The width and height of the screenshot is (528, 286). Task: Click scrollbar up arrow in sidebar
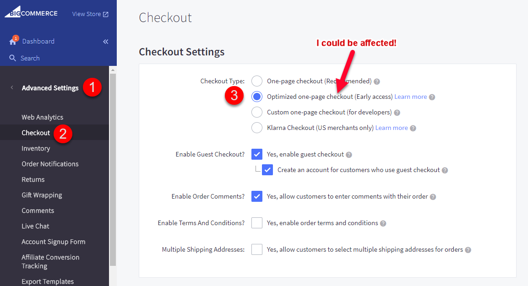tap(113, 70)
